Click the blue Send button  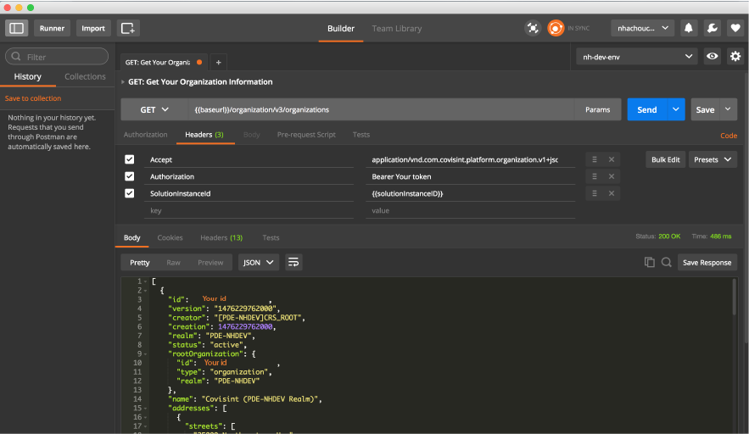646,109
